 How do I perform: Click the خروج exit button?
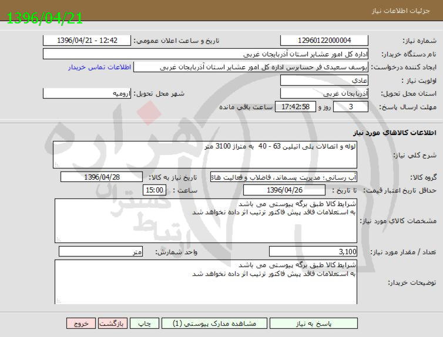click(x=81, y=323)
